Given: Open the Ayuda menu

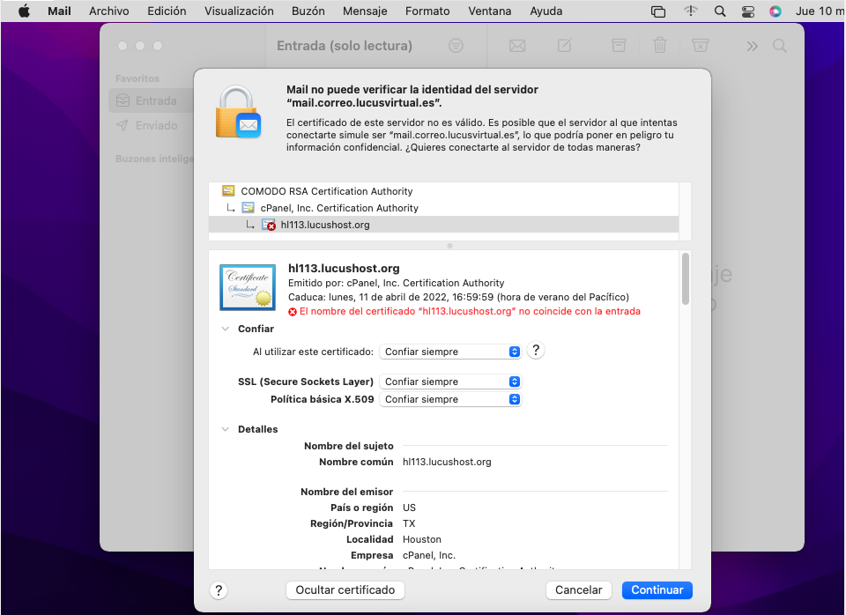Looking at the screenshot, I should point(546,11).
